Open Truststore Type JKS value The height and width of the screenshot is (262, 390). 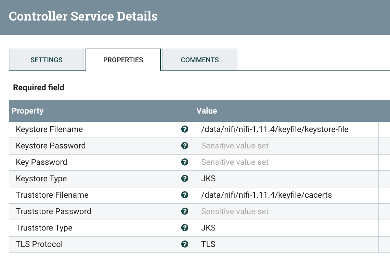pos(208,228)
